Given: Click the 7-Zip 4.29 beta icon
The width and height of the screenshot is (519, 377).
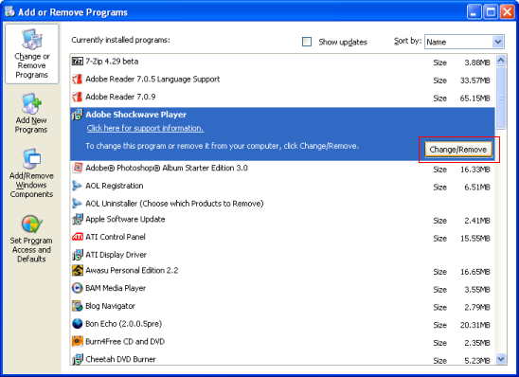Looking at the screenshot, I should (77, 62).
